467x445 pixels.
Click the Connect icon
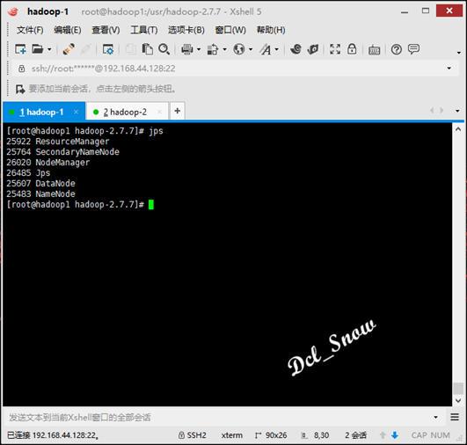[x=69, y=49]
